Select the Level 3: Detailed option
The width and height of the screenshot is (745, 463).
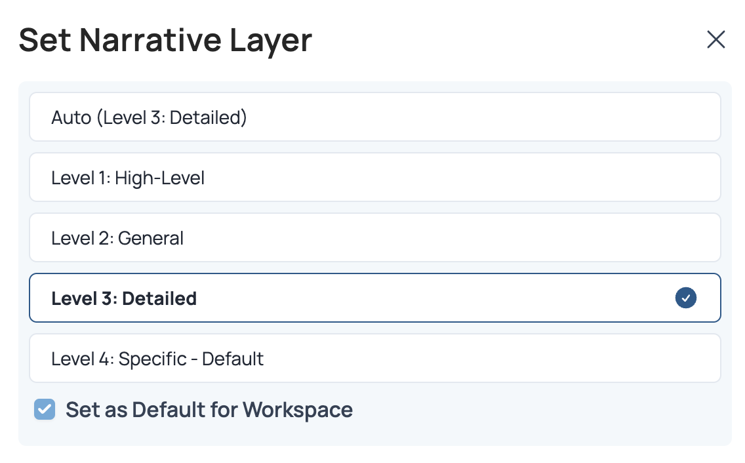(x=374, y=298)
